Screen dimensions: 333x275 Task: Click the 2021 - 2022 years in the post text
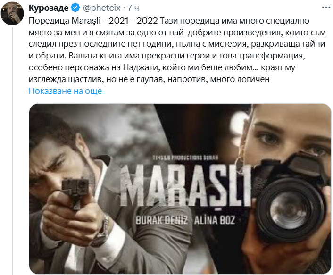click(x=133, y=21)
